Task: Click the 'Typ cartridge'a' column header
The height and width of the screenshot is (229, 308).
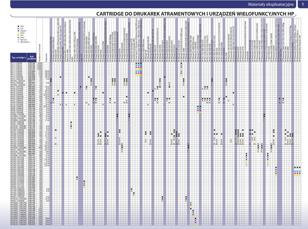Action: [x=19, y=58]
